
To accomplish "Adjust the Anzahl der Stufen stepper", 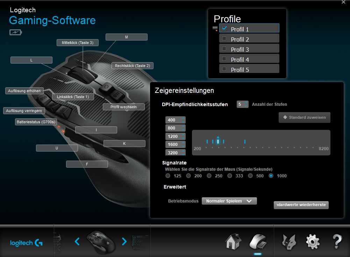I will [x=246, y=104].
